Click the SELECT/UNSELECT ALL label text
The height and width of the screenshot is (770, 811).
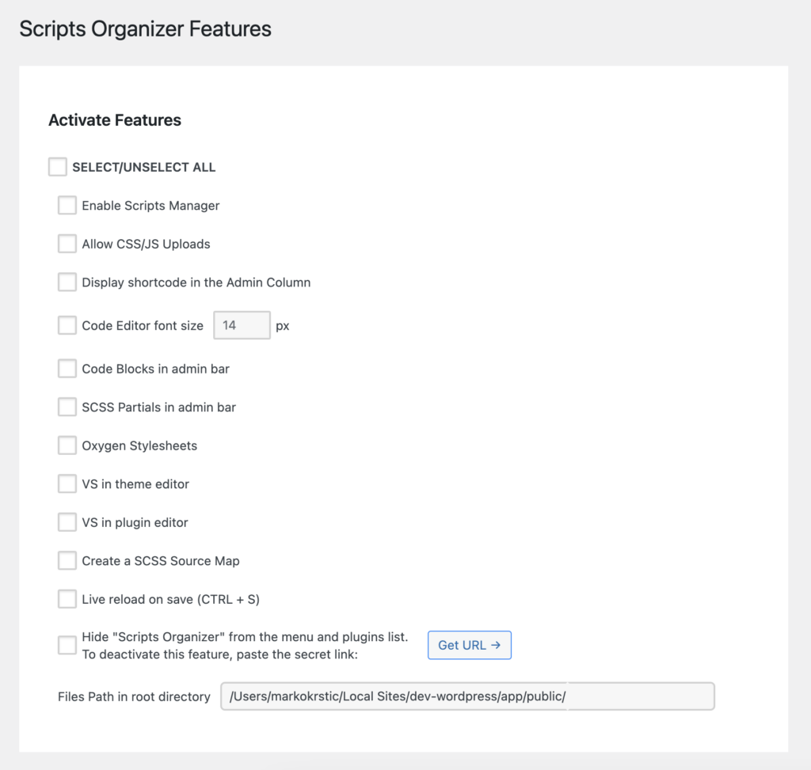pyautogui.click(x=144, y=168)
